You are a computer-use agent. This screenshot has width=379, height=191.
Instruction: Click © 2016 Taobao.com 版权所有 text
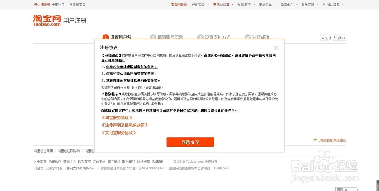(x=195, y=162)
